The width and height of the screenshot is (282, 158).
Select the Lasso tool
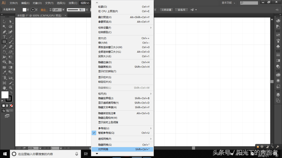click(11, 27)
